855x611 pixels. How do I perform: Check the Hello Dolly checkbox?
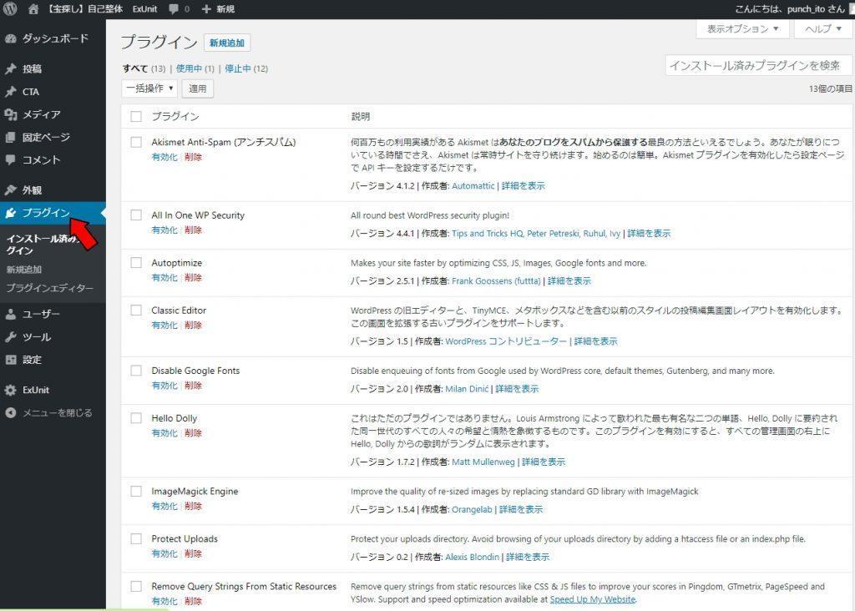click(x=136, y=418)
